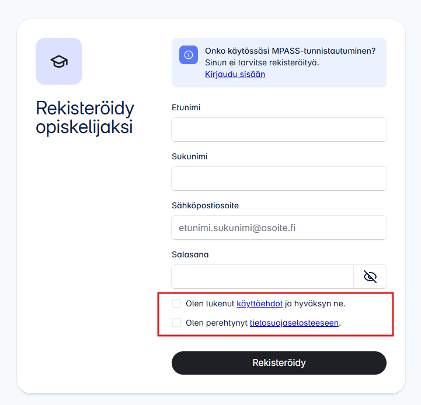Click the MPASS-tunnistautuminen question text

[x=290, y=51]
